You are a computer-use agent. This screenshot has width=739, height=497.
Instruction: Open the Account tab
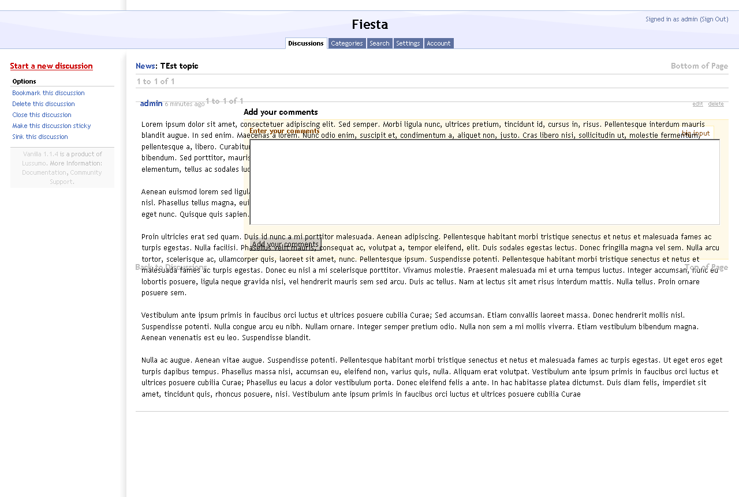click(439, 43)
